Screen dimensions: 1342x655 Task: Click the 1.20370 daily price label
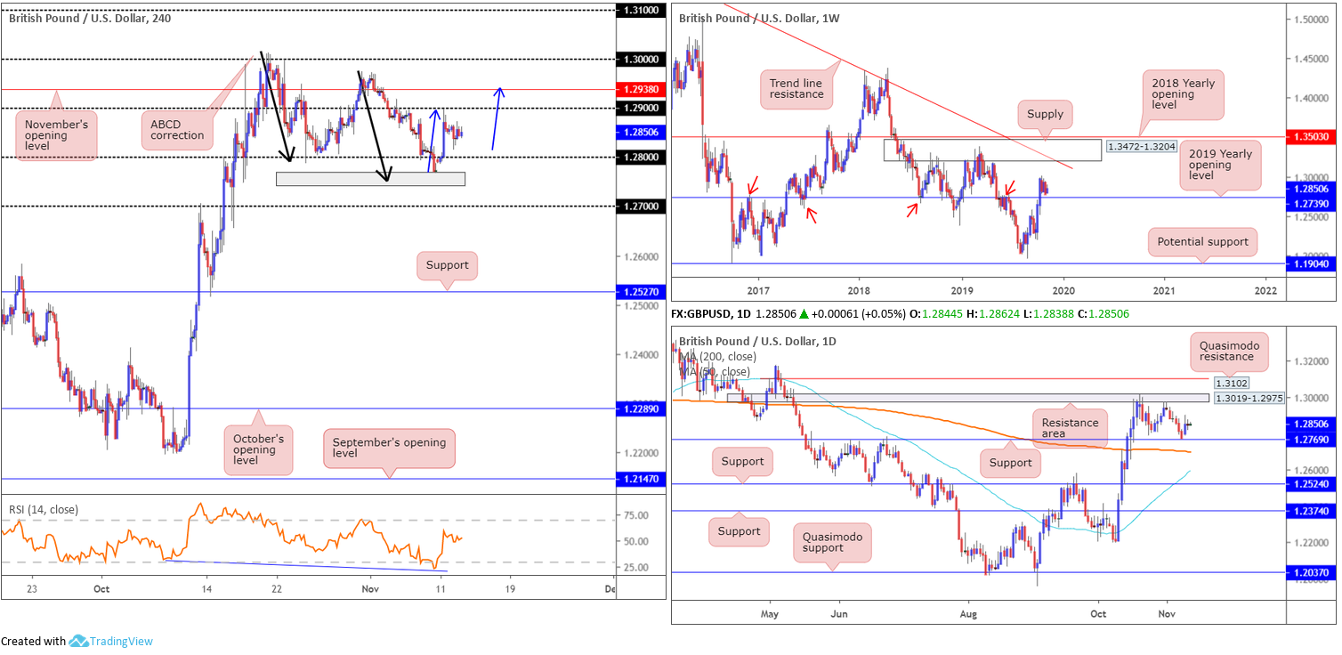1311,572
